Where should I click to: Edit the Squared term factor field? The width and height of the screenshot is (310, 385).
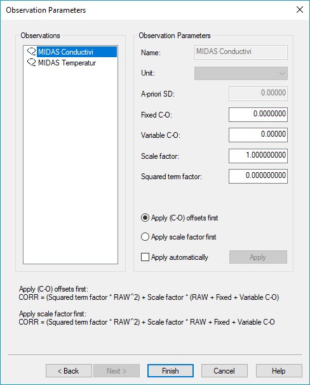258,176
